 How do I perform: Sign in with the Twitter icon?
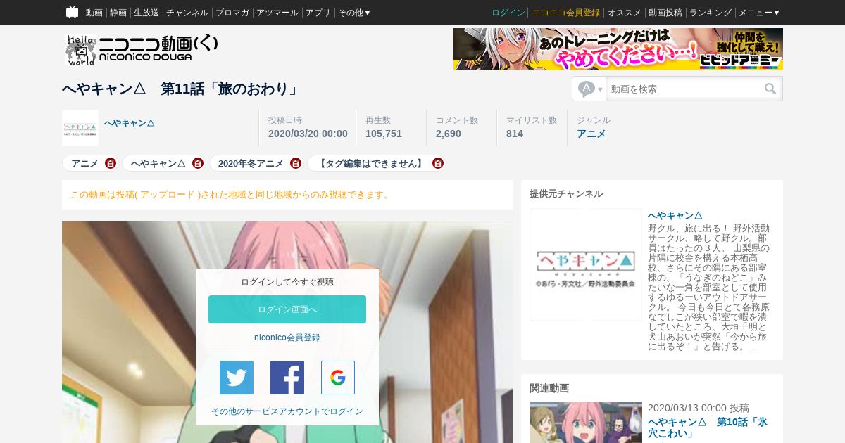[237, 378]
